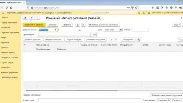Open Кадры section

click(x=3, y=37)
